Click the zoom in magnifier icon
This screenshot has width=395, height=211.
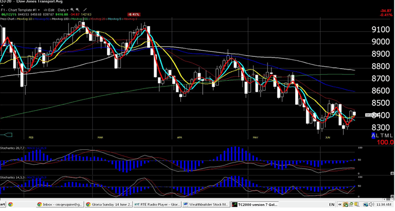coord(72,9)
